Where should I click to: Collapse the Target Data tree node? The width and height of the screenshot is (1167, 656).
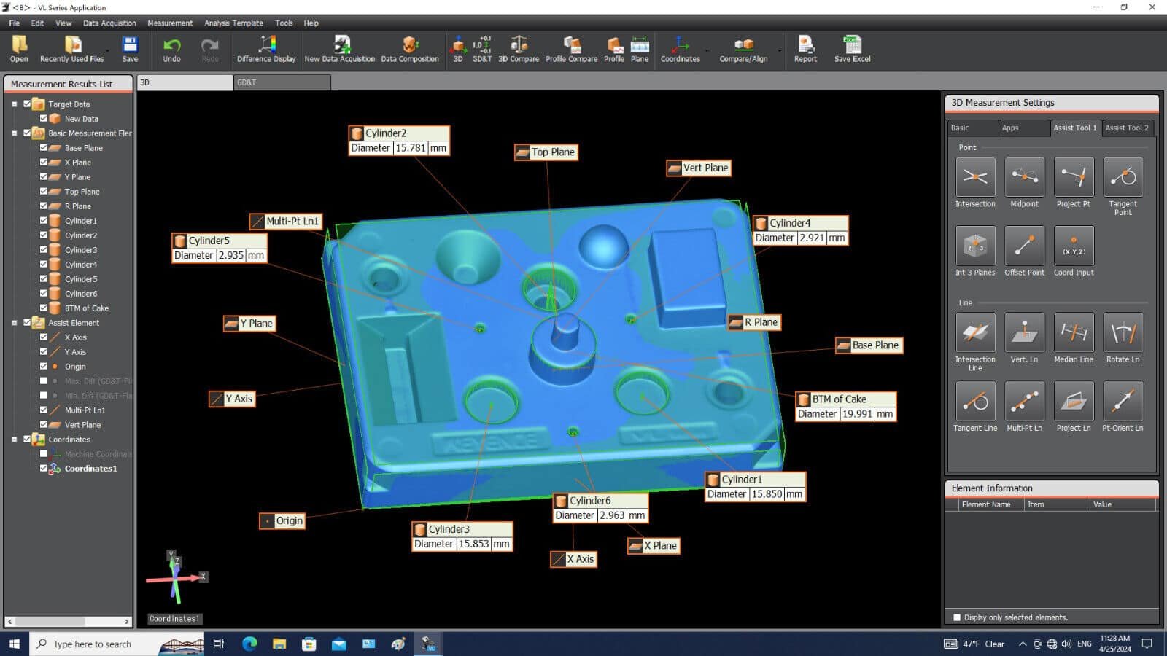point(14,104)
